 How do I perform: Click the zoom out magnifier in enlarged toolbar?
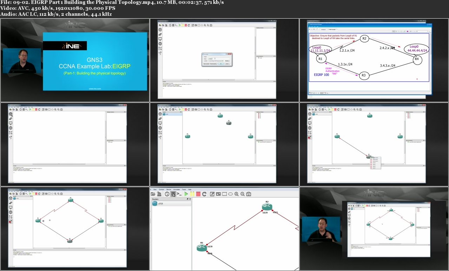[x=243, y=194]
